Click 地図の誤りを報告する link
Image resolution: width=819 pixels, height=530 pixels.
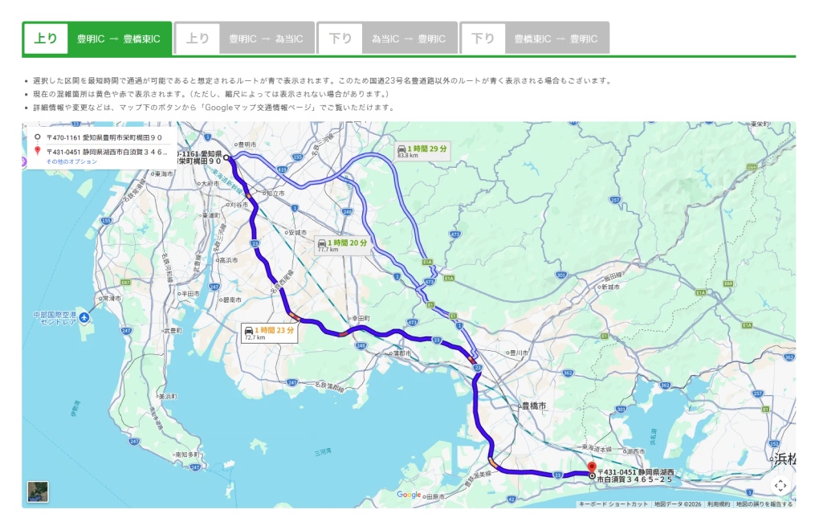point(764,503)
